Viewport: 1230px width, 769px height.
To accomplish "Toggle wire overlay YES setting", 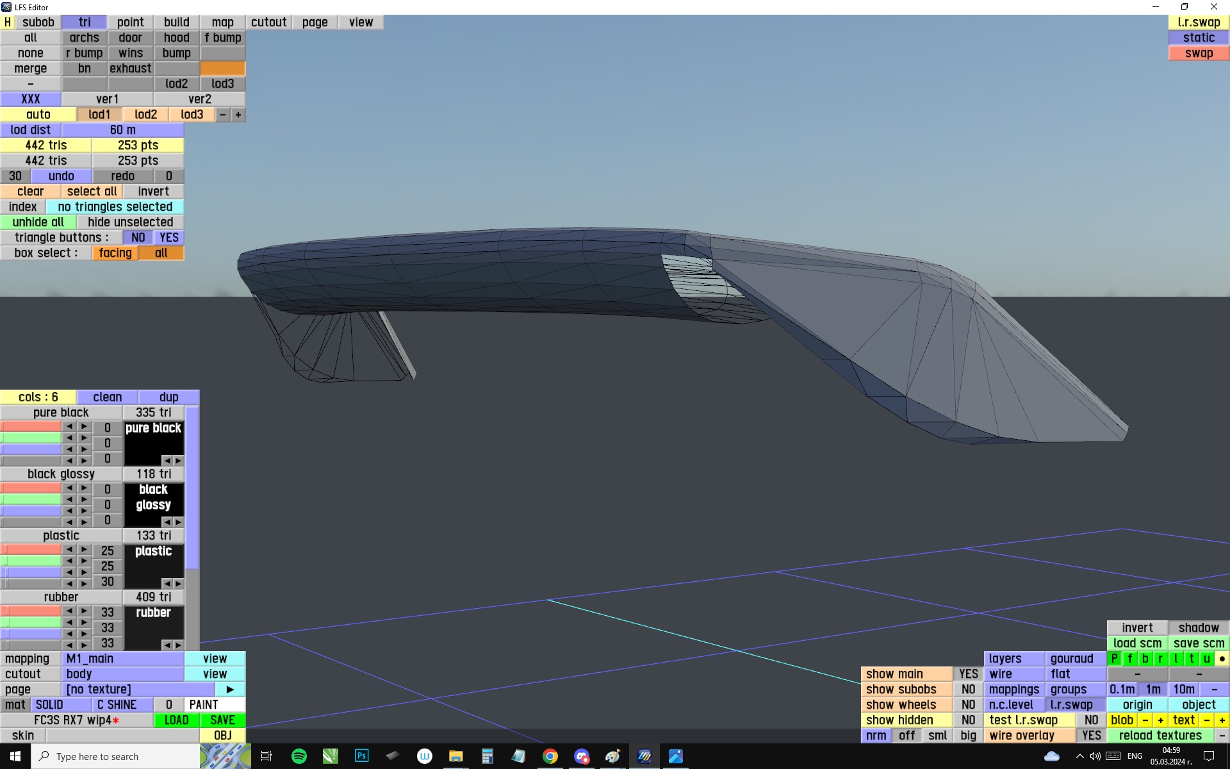I will coord(1091,736).
